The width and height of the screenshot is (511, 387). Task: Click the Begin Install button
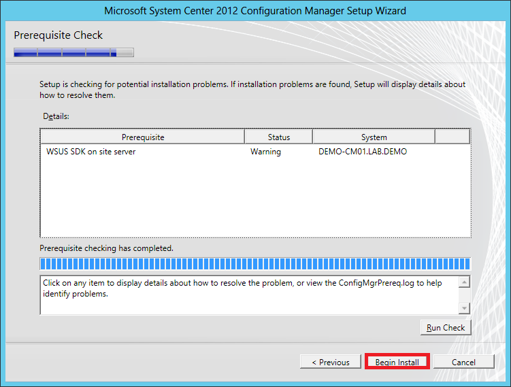pos(397,362)
